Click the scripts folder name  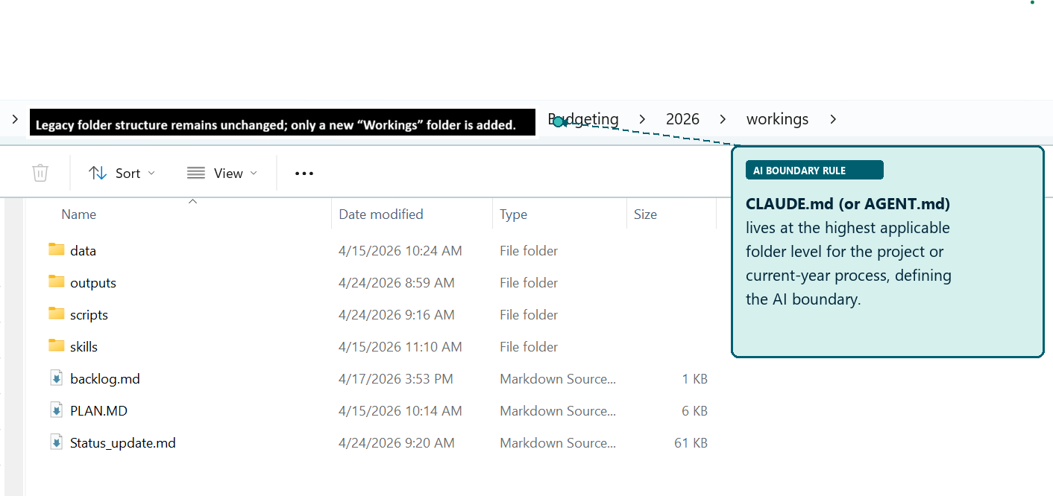click(x=89, y=315)
